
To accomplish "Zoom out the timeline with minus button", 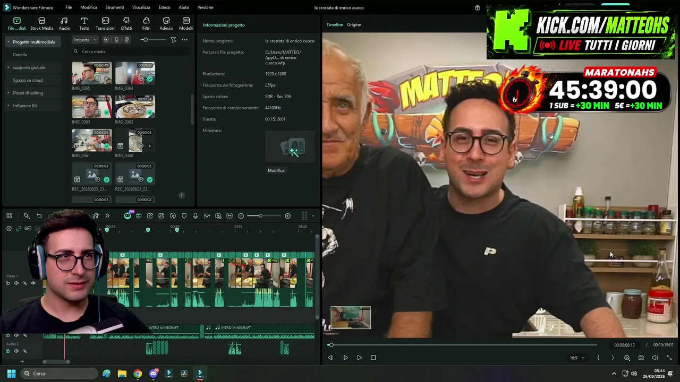I will coord(241,216).
